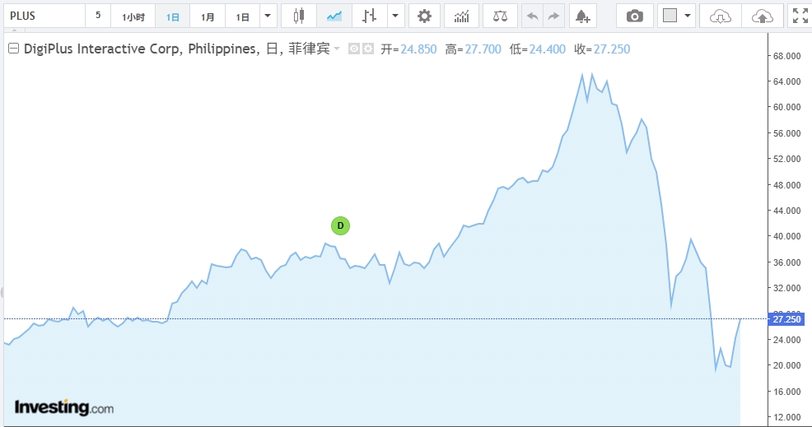Image resolution: width=812 pixels, height=427 pixels.
Task: Click the PLUS symbol search field
Action: pyautogui.click(x=44, y=16)
